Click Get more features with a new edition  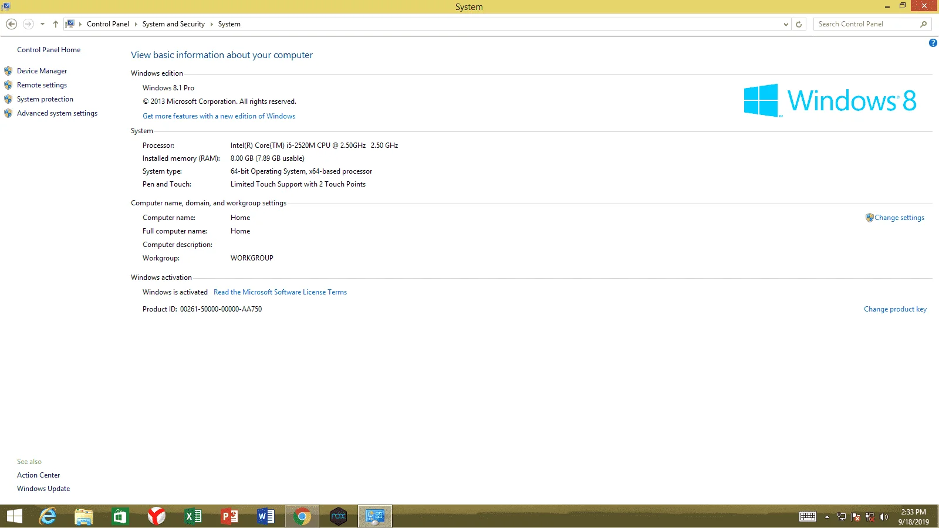point(219,116)
